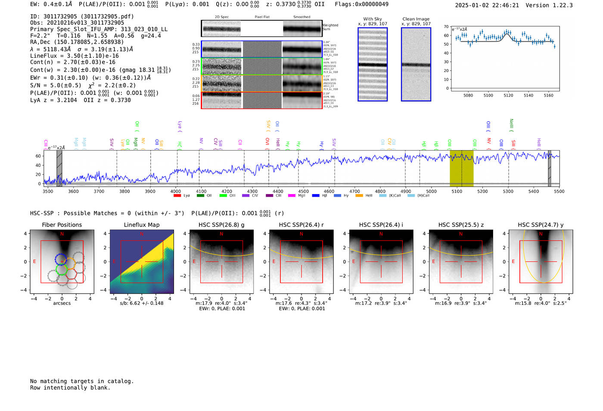
Task: Click the orange HeII legend swatch
Action: tap(359, 195)
